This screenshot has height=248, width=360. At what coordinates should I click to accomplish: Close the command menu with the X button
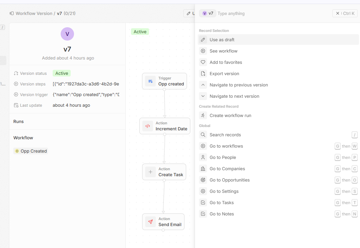click(338, 13)
